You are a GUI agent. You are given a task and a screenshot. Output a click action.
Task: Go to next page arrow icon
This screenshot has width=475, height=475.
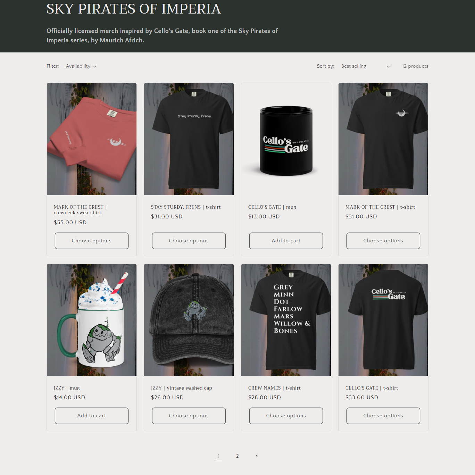click(x=257, y=456)
